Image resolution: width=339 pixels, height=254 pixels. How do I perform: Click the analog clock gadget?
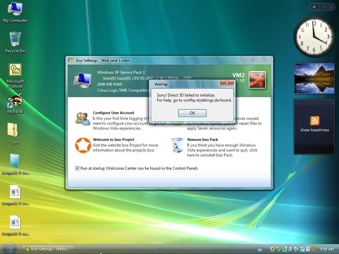[314, 37]
